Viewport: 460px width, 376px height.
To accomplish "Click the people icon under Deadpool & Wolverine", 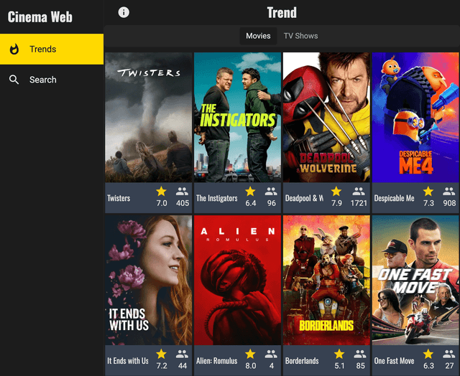I will tap(358, 192).
